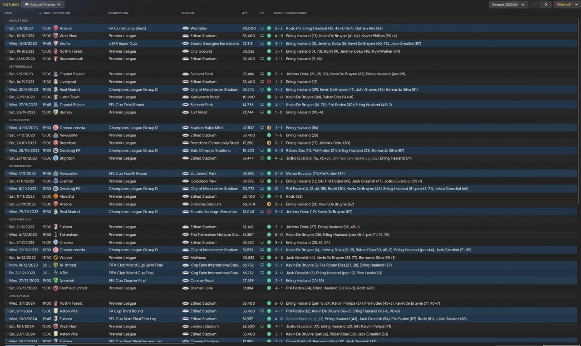Tick the selector circle for Wed, 16/8/2023
581x346 pixels.
pos(7,44)
